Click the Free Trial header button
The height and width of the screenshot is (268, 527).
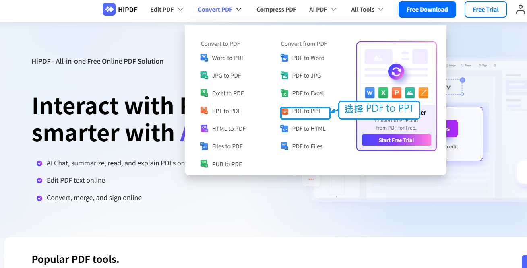486,9
